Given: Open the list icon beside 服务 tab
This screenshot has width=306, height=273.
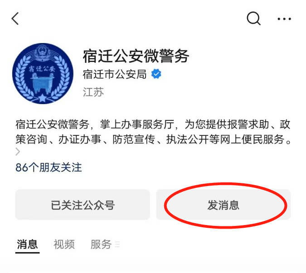Looking at the screenshot, I should [x=117, y=244].
